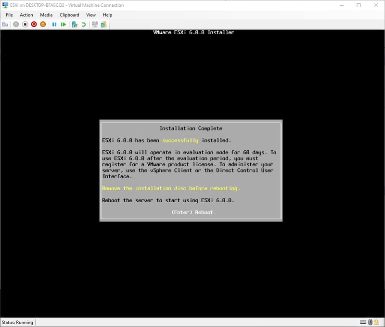Click the enhanced session toolbar icon
This screenshot has height=327, width=385.
[95, 24]
